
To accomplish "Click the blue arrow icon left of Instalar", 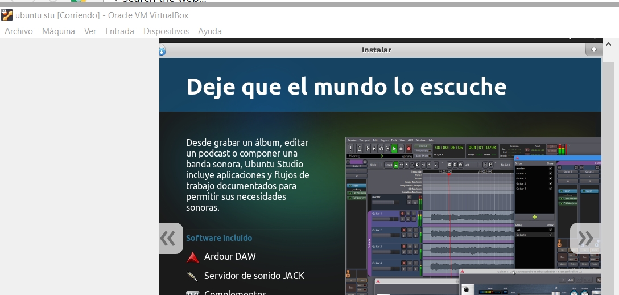I will (162, 51).
